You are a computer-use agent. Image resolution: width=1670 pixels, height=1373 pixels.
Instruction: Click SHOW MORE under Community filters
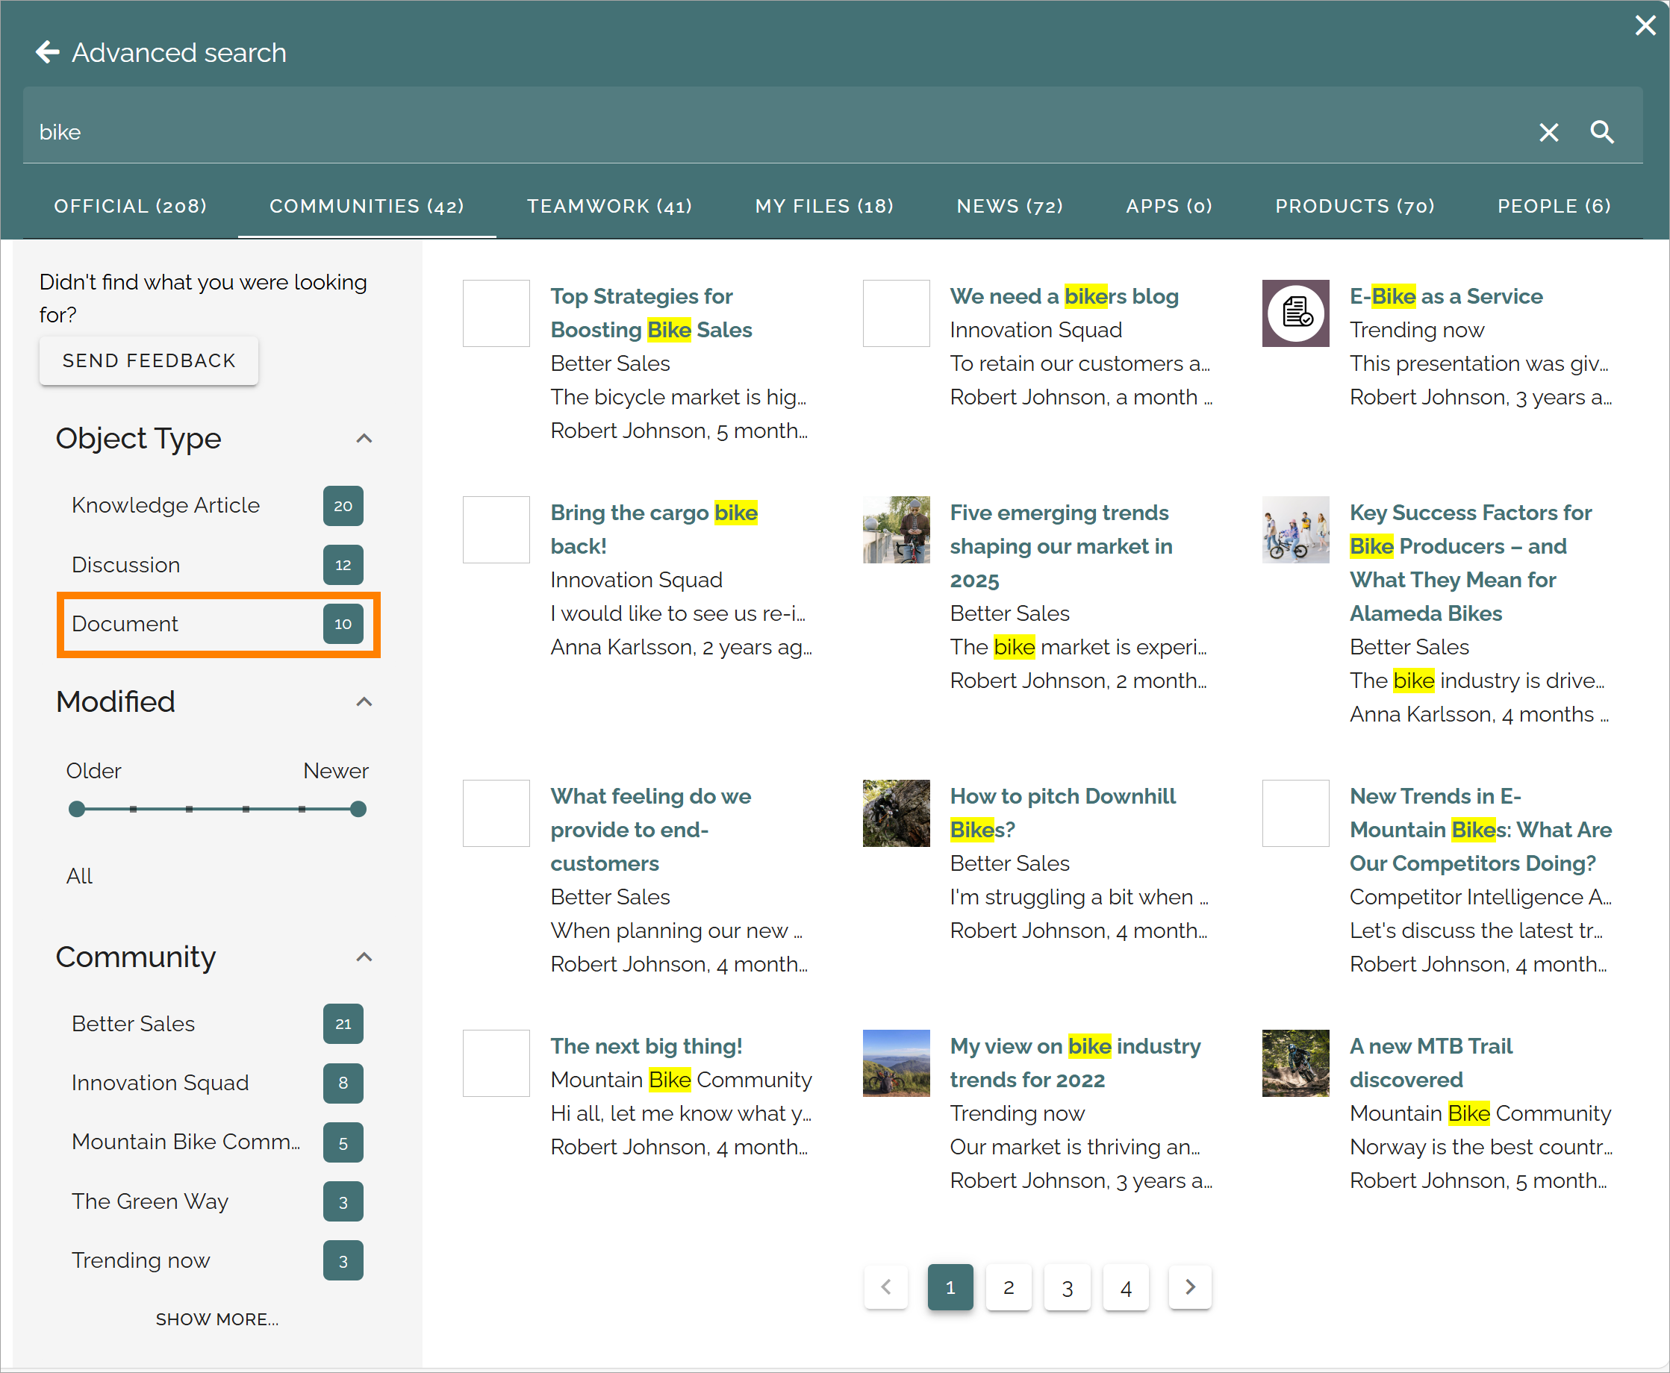pyautogui.click(x=216, y=1319)
